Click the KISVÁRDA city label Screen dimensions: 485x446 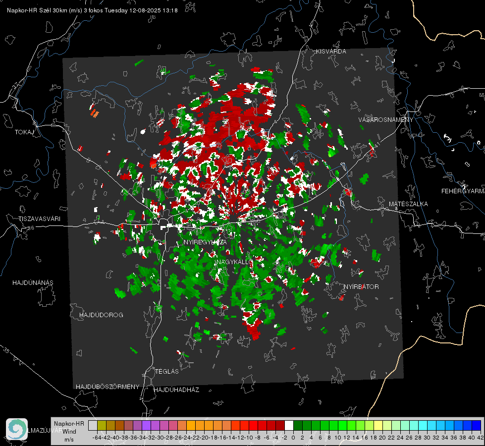click(x=331, y=52)
